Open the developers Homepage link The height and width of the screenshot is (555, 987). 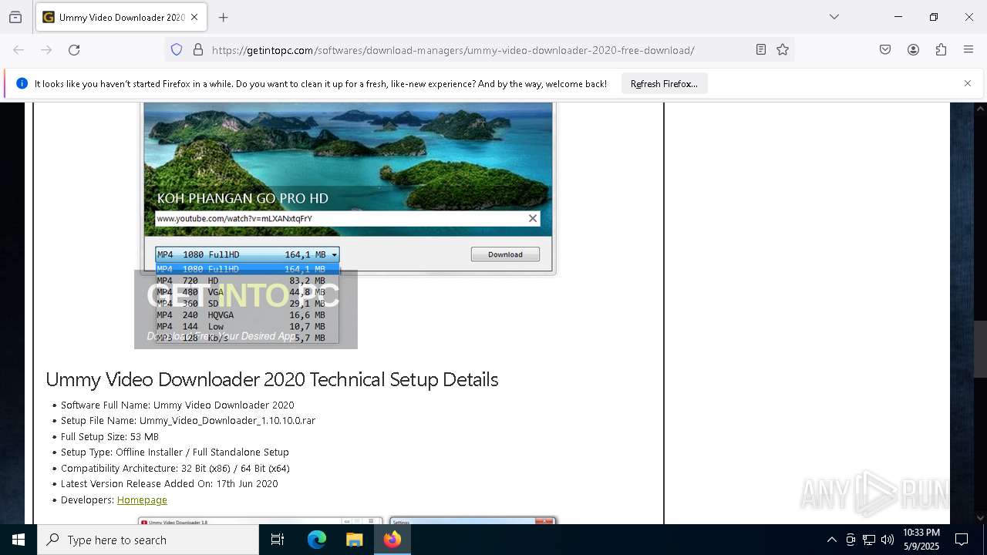142,500
